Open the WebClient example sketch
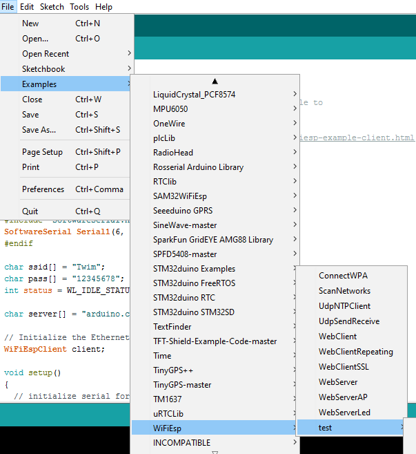Viewport: 416px width, 454px height. [x=337, y=337]
